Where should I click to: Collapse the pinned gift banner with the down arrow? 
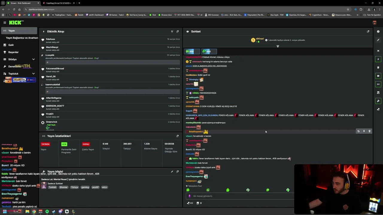click(278, 46)
